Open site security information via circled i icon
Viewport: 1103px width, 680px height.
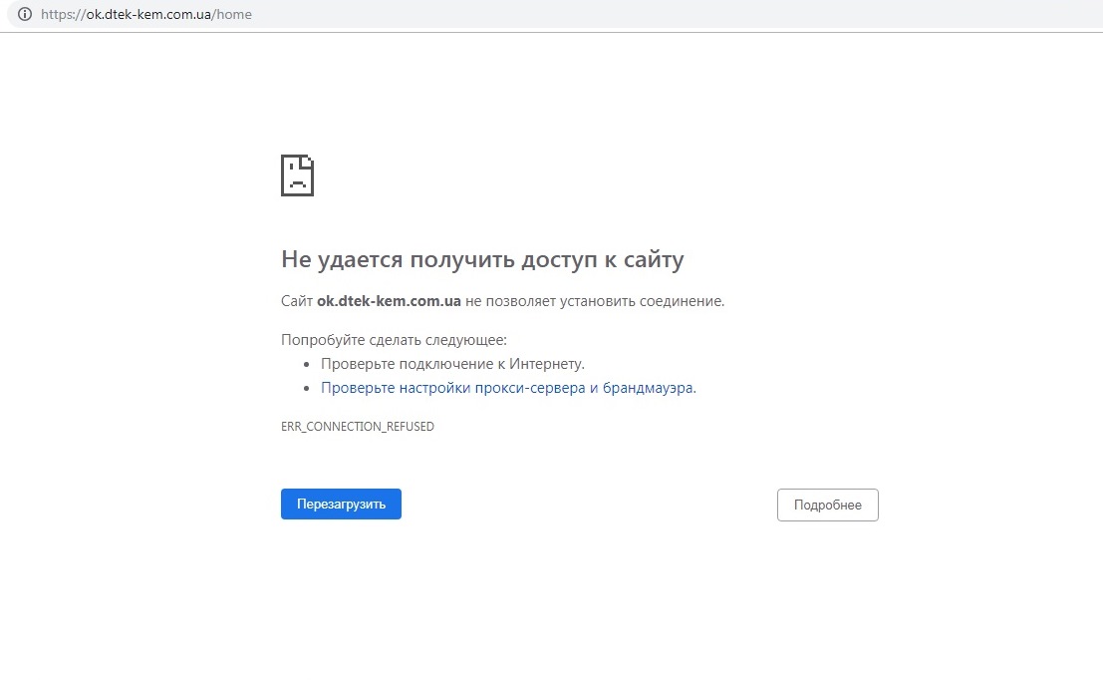pos(24,14)
